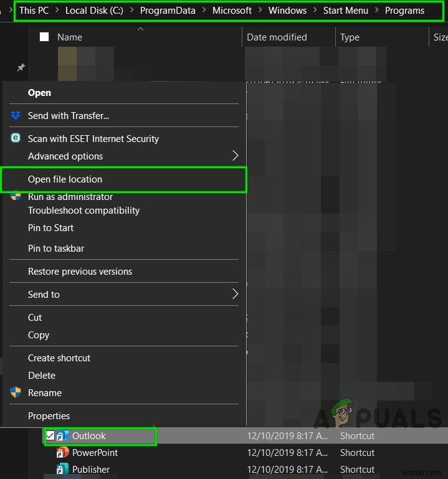Open dropdown chevron after ProgramData
The width and height of the screenshot is (448, 479).
(204, 11)
